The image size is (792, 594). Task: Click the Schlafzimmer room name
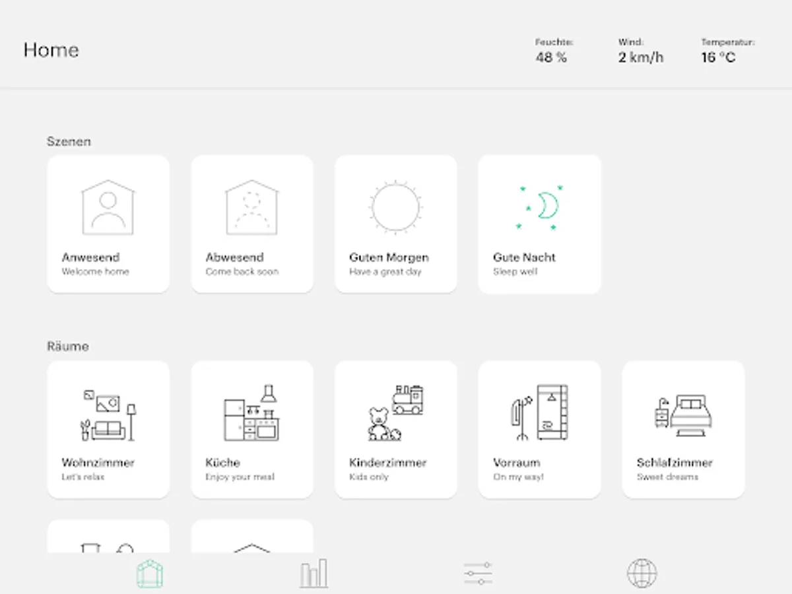[x=675, y=463]
